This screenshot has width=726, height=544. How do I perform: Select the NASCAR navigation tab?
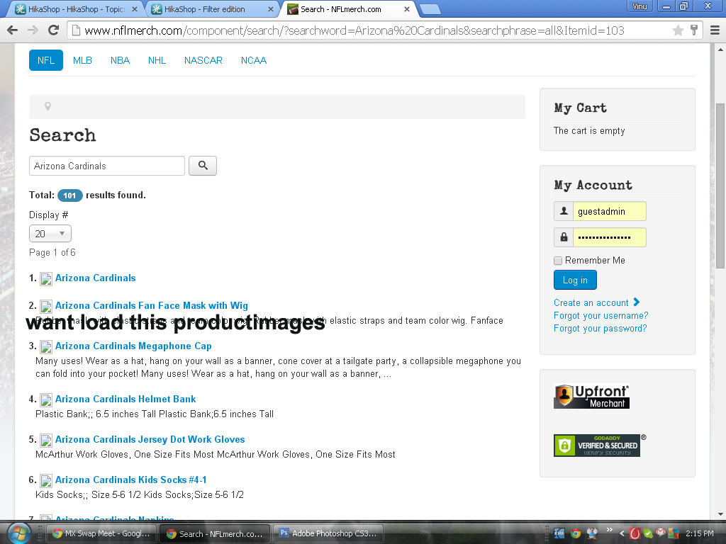coord(203,61)
